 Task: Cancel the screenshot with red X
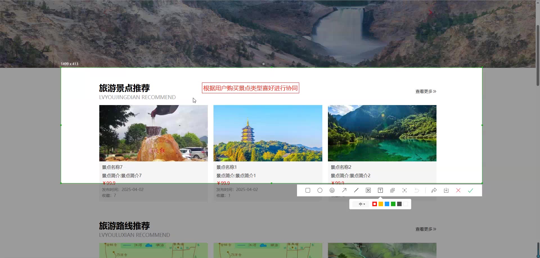458,190
